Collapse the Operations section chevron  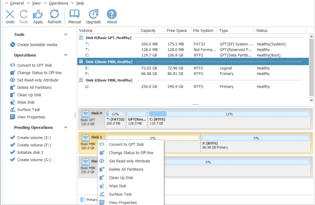(66, 55)
